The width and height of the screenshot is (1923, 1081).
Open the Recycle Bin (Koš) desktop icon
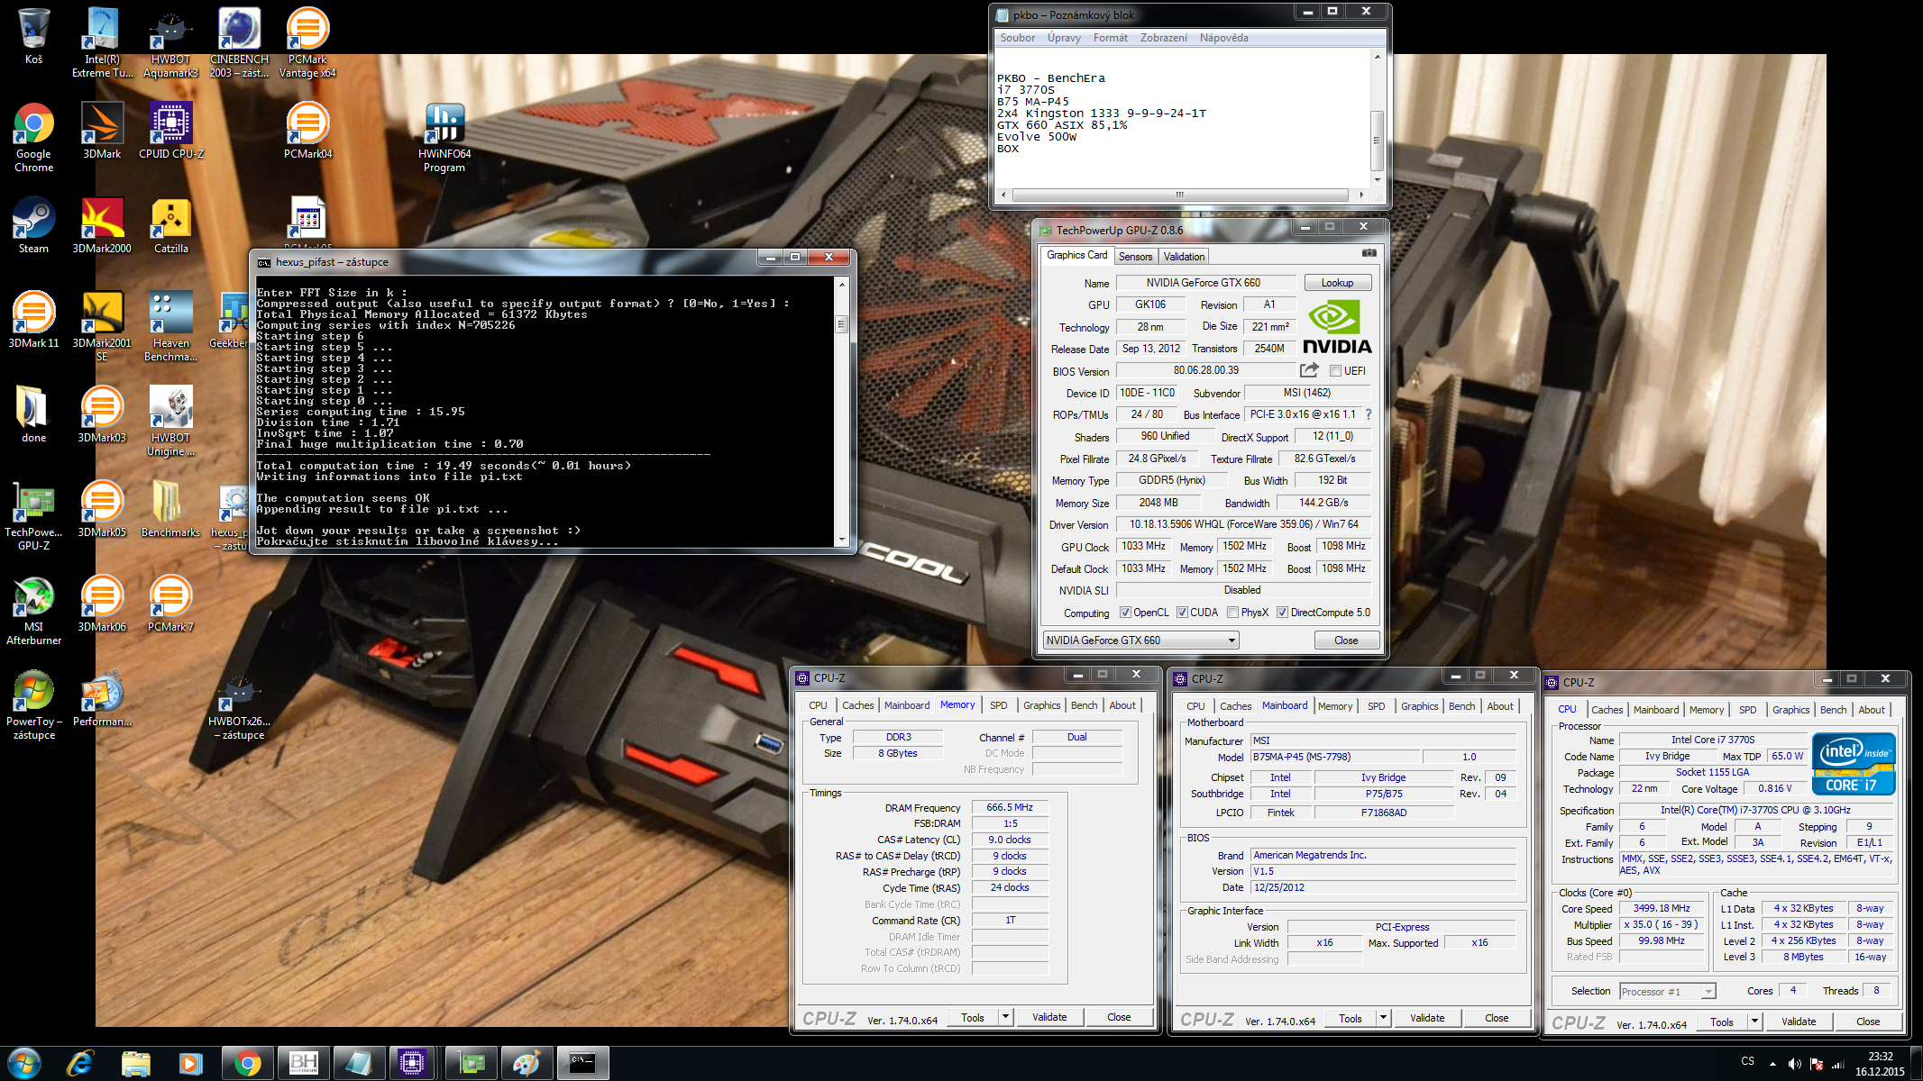tap(33, 36)
